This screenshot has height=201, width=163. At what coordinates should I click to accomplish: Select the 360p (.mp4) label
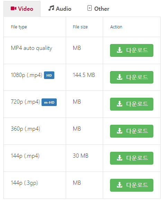pos(26,129)
